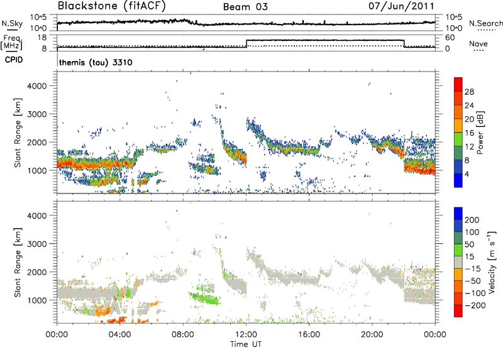This screenshot has height=348, width=503.
Task: Click the 'Freq. [MHz]' axis label
Action: 12,42
